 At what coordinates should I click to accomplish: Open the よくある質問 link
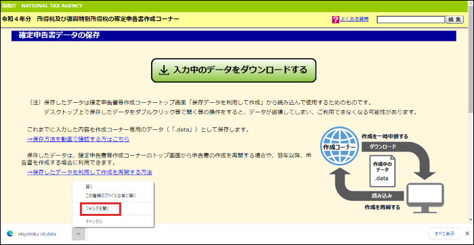[x=354, y=19]
